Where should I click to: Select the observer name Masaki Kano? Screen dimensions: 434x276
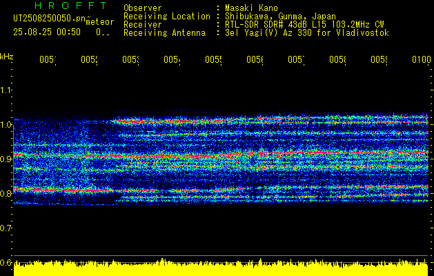251,8
